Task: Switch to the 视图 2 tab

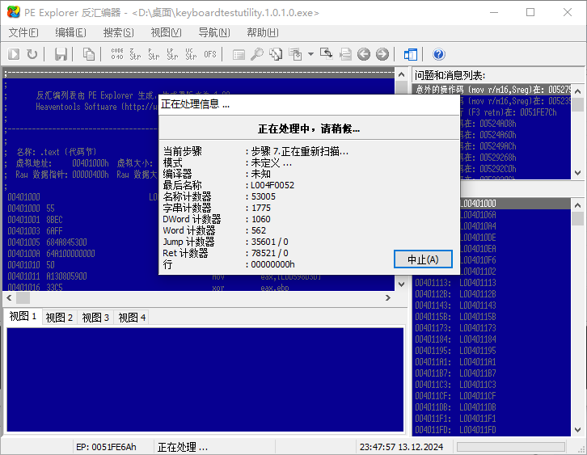Action: 59,318
